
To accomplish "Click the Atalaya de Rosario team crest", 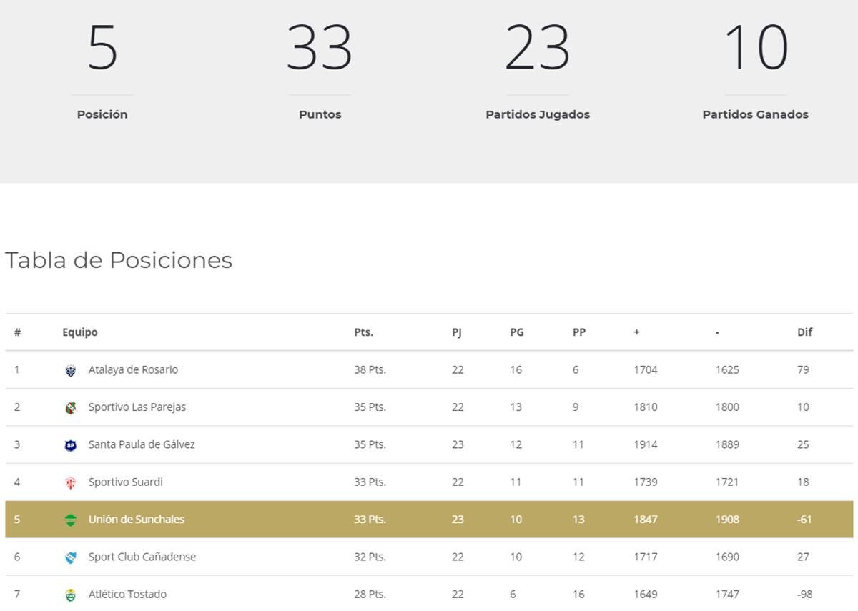I will (x=70, y=370).
